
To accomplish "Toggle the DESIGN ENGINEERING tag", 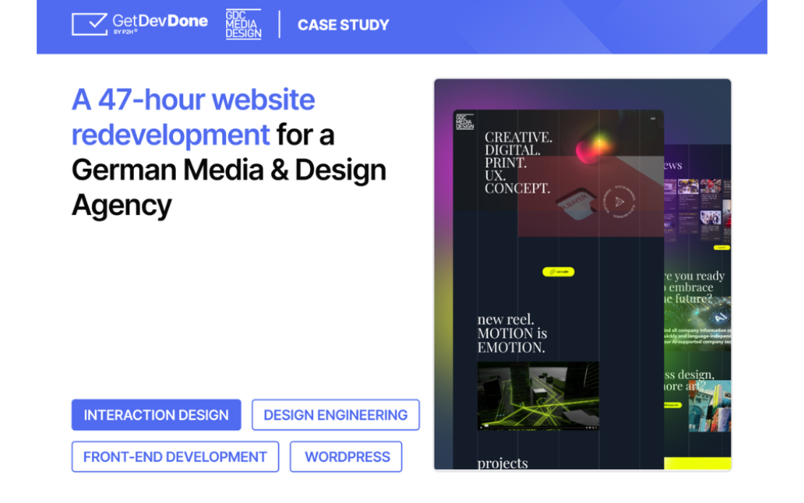I will point(335,415).
